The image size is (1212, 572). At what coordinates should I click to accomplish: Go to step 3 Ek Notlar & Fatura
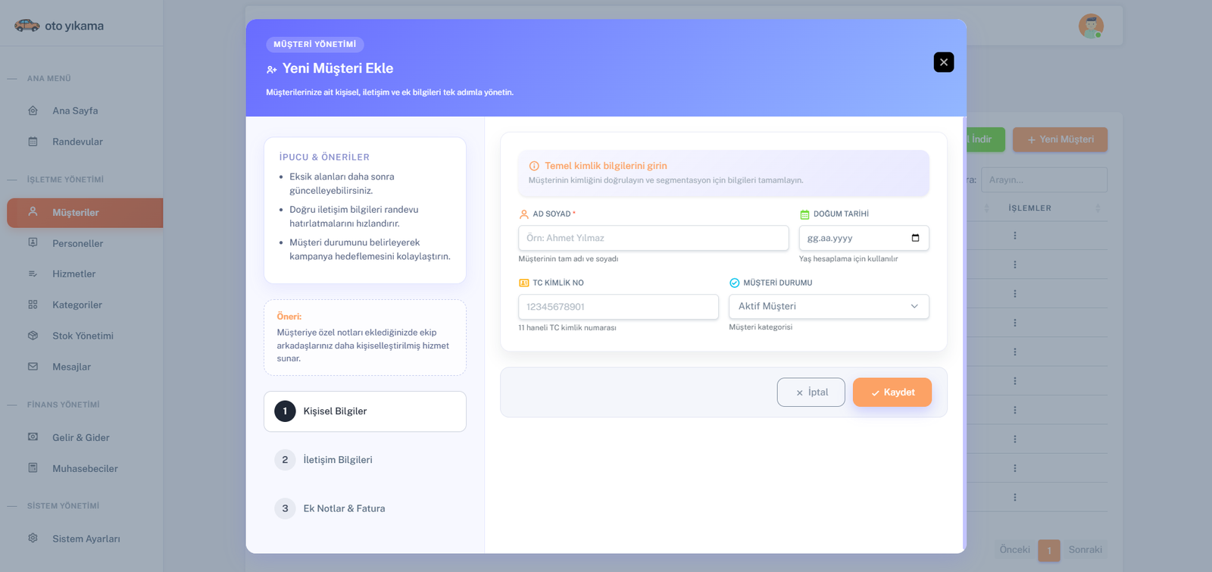point(343,508)
